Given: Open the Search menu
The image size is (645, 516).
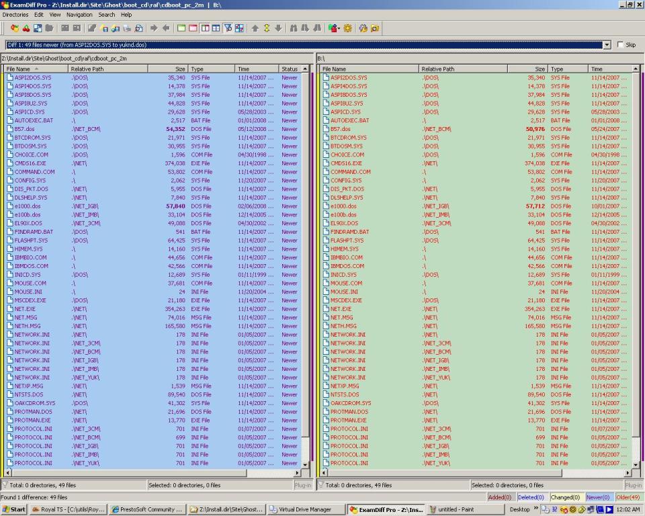Looking at the screenshot, I should pos(107,15).
